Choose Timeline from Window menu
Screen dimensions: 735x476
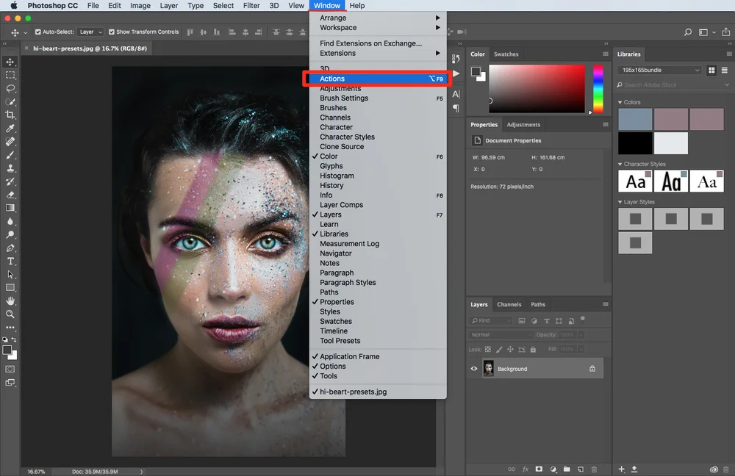[378, 331]
